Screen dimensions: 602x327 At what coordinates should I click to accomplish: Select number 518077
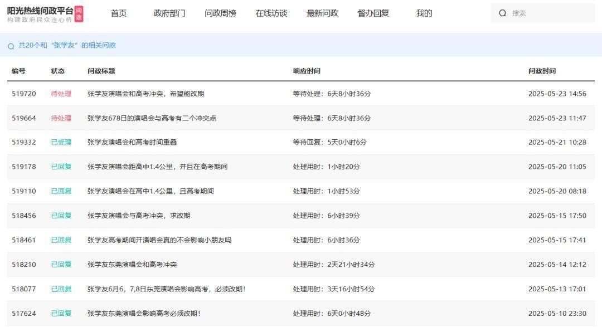pos(24,289)
